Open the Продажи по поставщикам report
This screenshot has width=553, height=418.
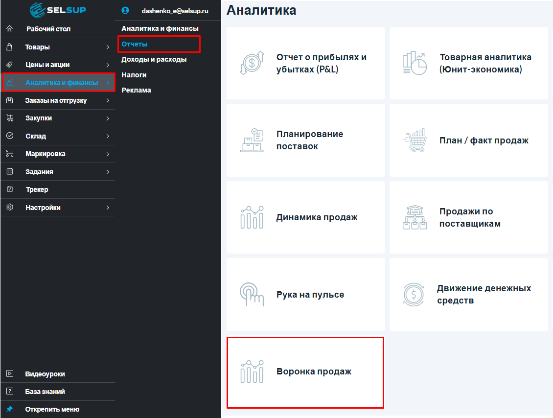coord(469,217)
